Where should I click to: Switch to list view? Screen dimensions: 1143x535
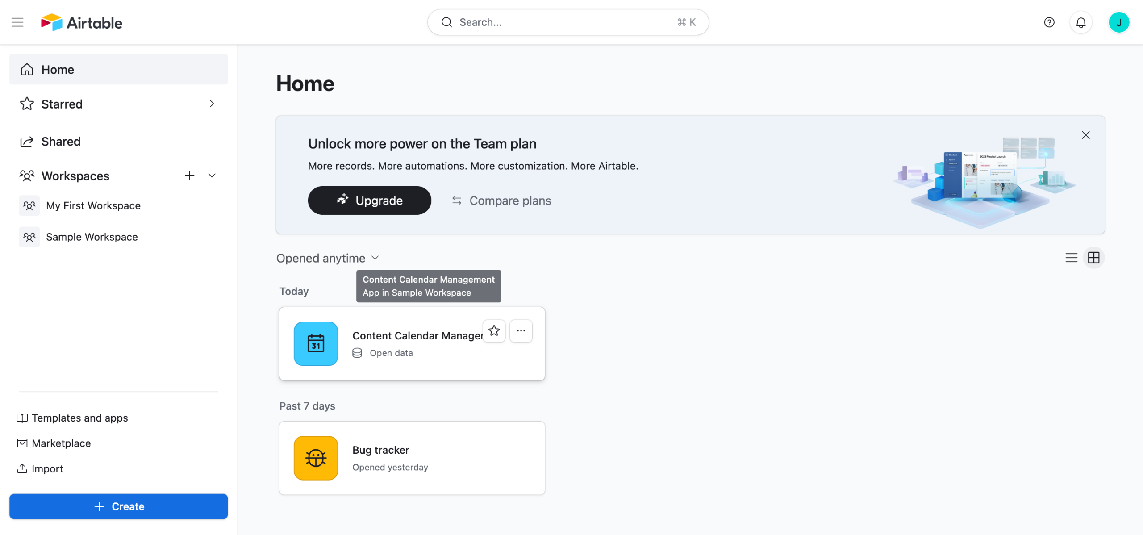click(x=1071, y=258)
